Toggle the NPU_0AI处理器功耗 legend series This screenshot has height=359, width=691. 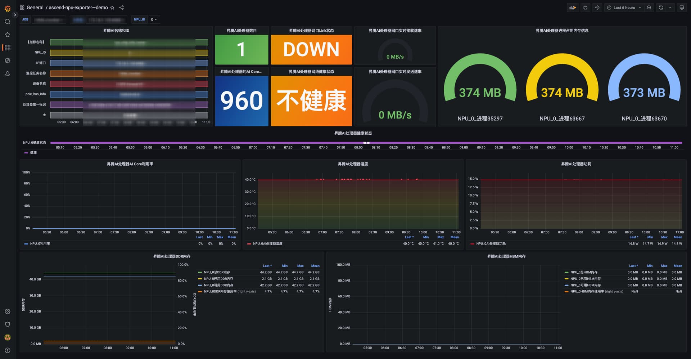(491, 244)
